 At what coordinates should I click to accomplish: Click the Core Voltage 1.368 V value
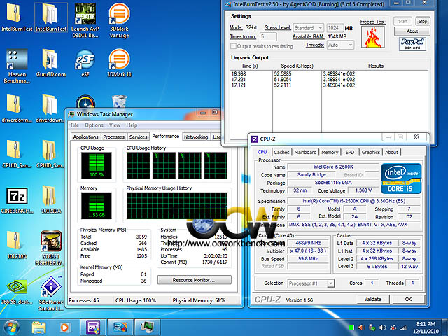pos(363,190)
